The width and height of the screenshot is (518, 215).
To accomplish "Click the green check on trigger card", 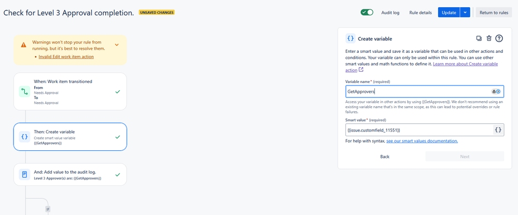I will (x=118, y=92).
